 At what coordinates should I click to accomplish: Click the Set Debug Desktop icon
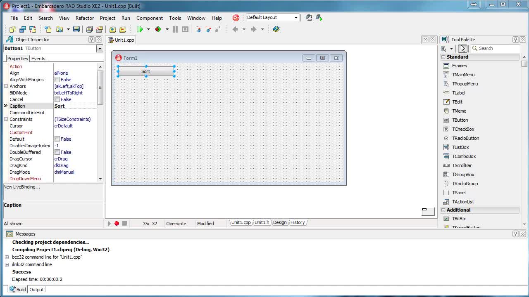pos(319,17)
